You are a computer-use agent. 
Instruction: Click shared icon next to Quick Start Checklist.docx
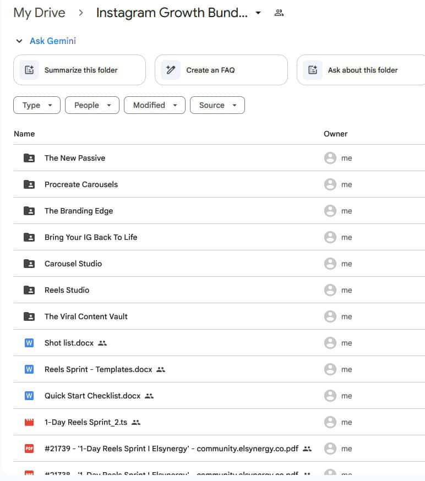149,396
